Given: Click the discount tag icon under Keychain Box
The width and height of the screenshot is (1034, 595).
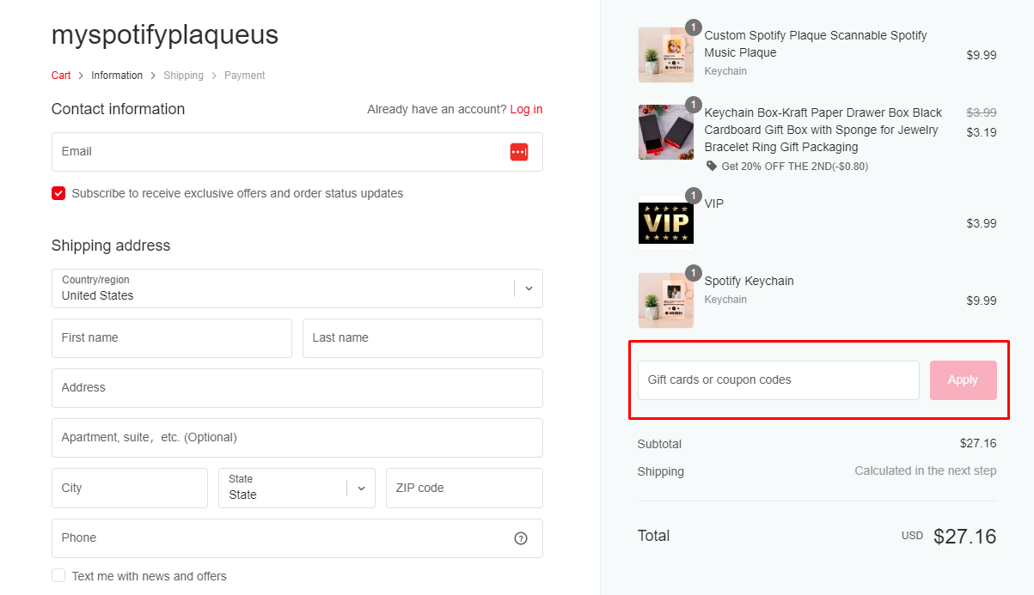Looking at the screenshot, I should [x=712, y=166].
